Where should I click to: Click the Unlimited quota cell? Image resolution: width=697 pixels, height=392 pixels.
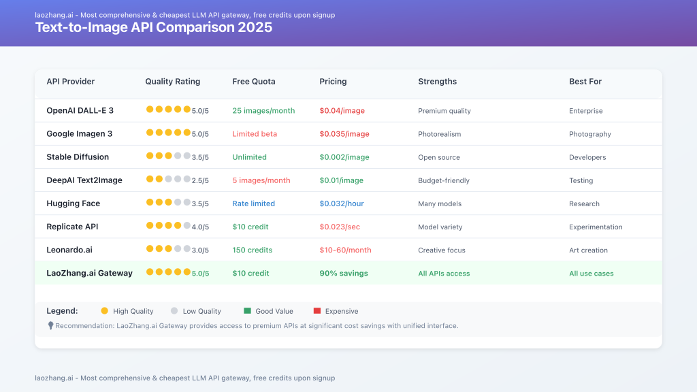pyautogui.click(x=249, y=157)
